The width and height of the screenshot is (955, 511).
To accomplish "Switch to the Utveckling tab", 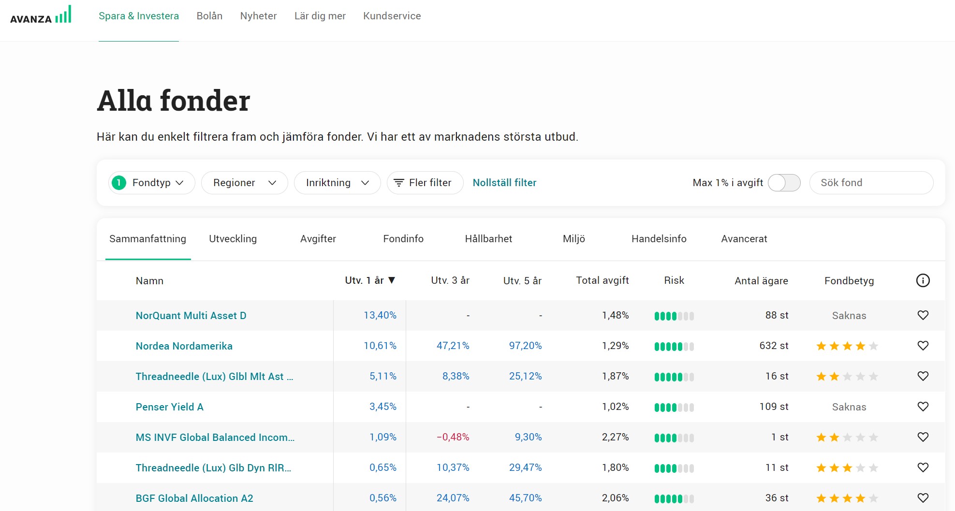I will (233, 239).
